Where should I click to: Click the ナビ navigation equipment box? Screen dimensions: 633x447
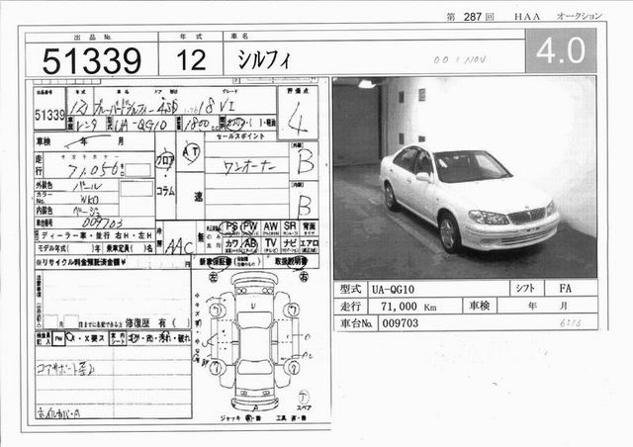(x=291, y=243)
